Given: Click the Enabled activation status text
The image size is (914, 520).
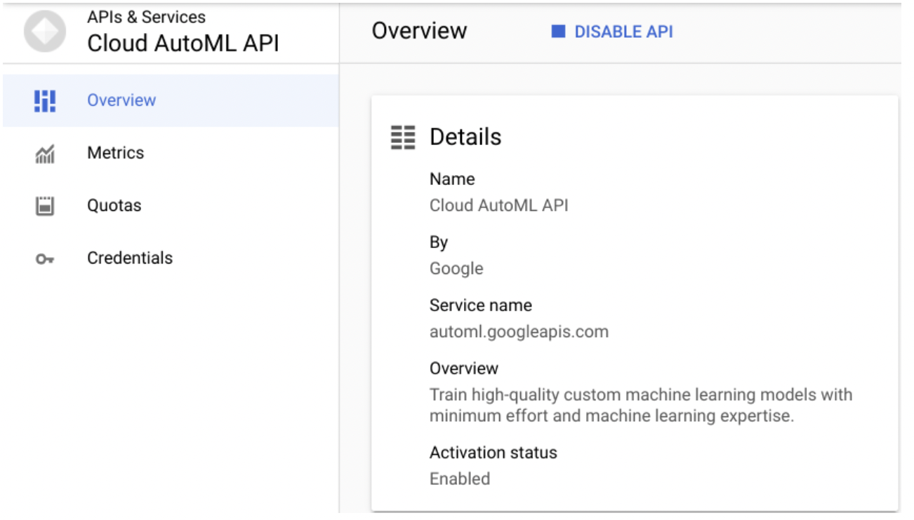Looking at the screenshot, I should [x=460, y=478].
